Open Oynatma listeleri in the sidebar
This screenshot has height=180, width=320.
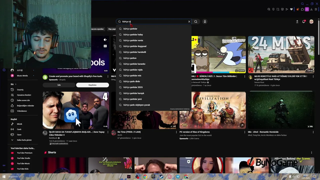(24, 95)
